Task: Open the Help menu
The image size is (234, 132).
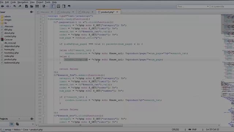Action: 54,2
